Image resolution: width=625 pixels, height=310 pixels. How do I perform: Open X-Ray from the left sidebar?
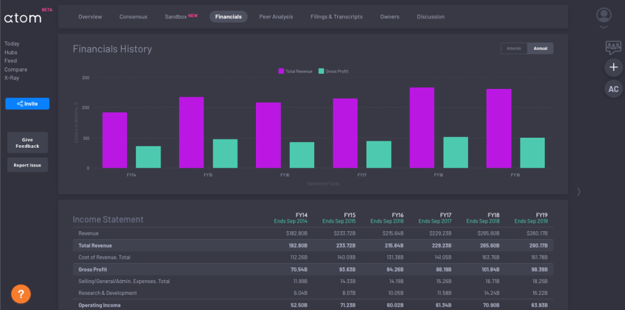12,78
